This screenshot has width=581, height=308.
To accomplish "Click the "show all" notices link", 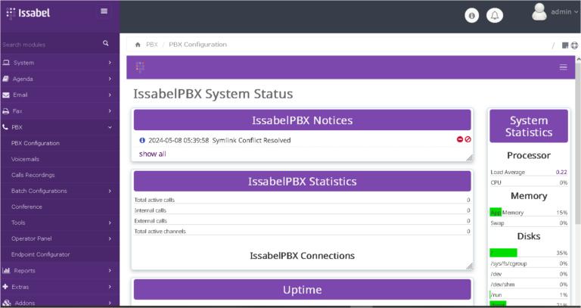I will pos(152,154).
